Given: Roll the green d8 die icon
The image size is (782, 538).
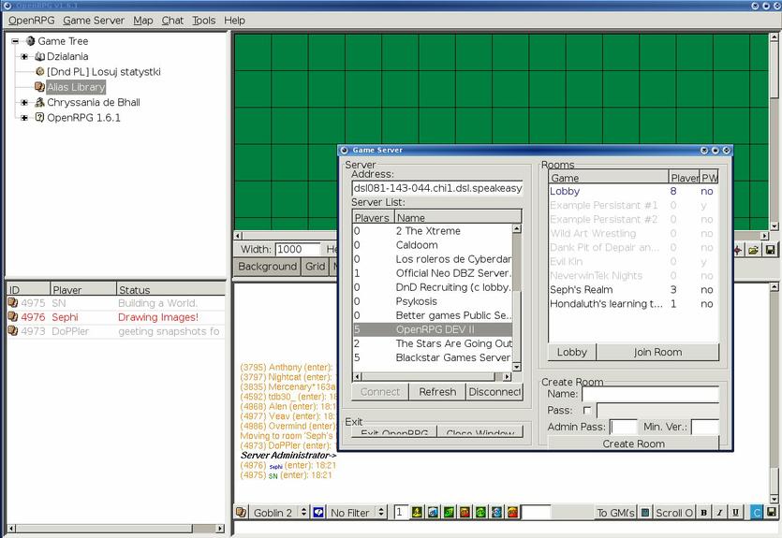Looking at the screenshot, I should [449, 512].
